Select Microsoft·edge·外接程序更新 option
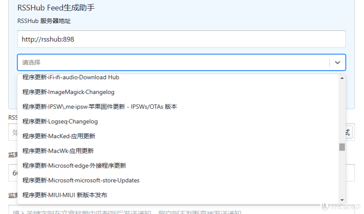The height and width of the screenshot is (214, 364). point(178,166)
